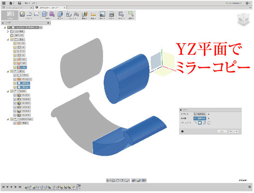Screen dimensions: 254x193
Task: Toggle lightbulb of first highlighted body item
Action: (15, 83)
